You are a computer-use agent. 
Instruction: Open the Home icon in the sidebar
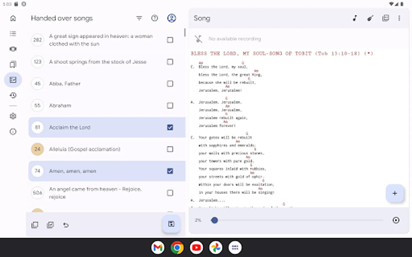(13, 18)
